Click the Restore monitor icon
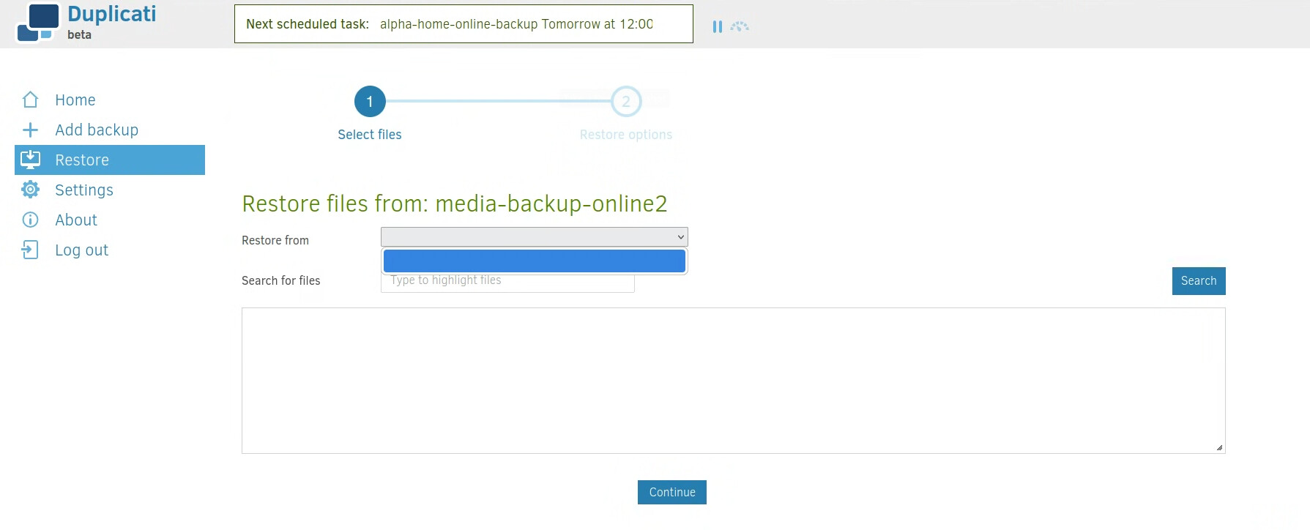1310x530 pixels. pos(30,160)
